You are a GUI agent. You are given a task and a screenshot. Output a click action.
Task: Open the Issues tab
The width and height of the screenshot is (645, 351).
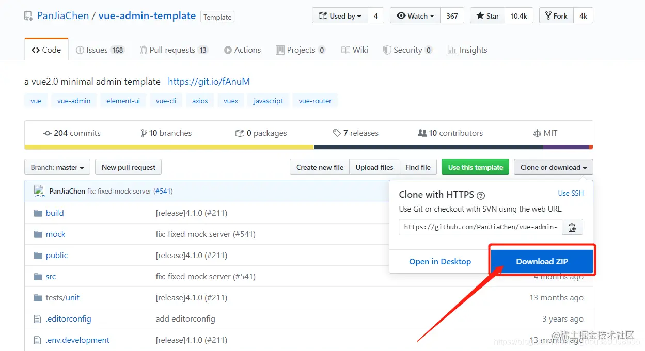pos(100,50)
